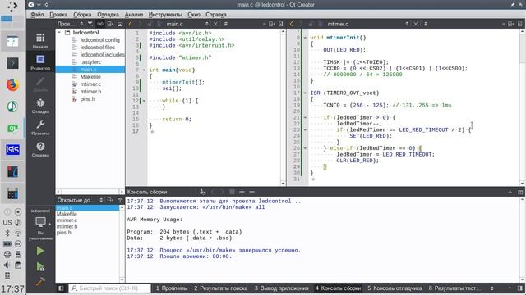Select pins.h in project tree
This screenshot has height=295, width=526.
(88, 98)
